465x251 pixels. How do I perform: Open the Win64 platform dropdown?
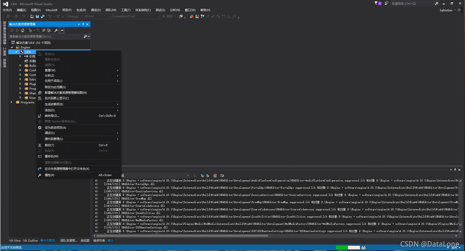[97, 16]
